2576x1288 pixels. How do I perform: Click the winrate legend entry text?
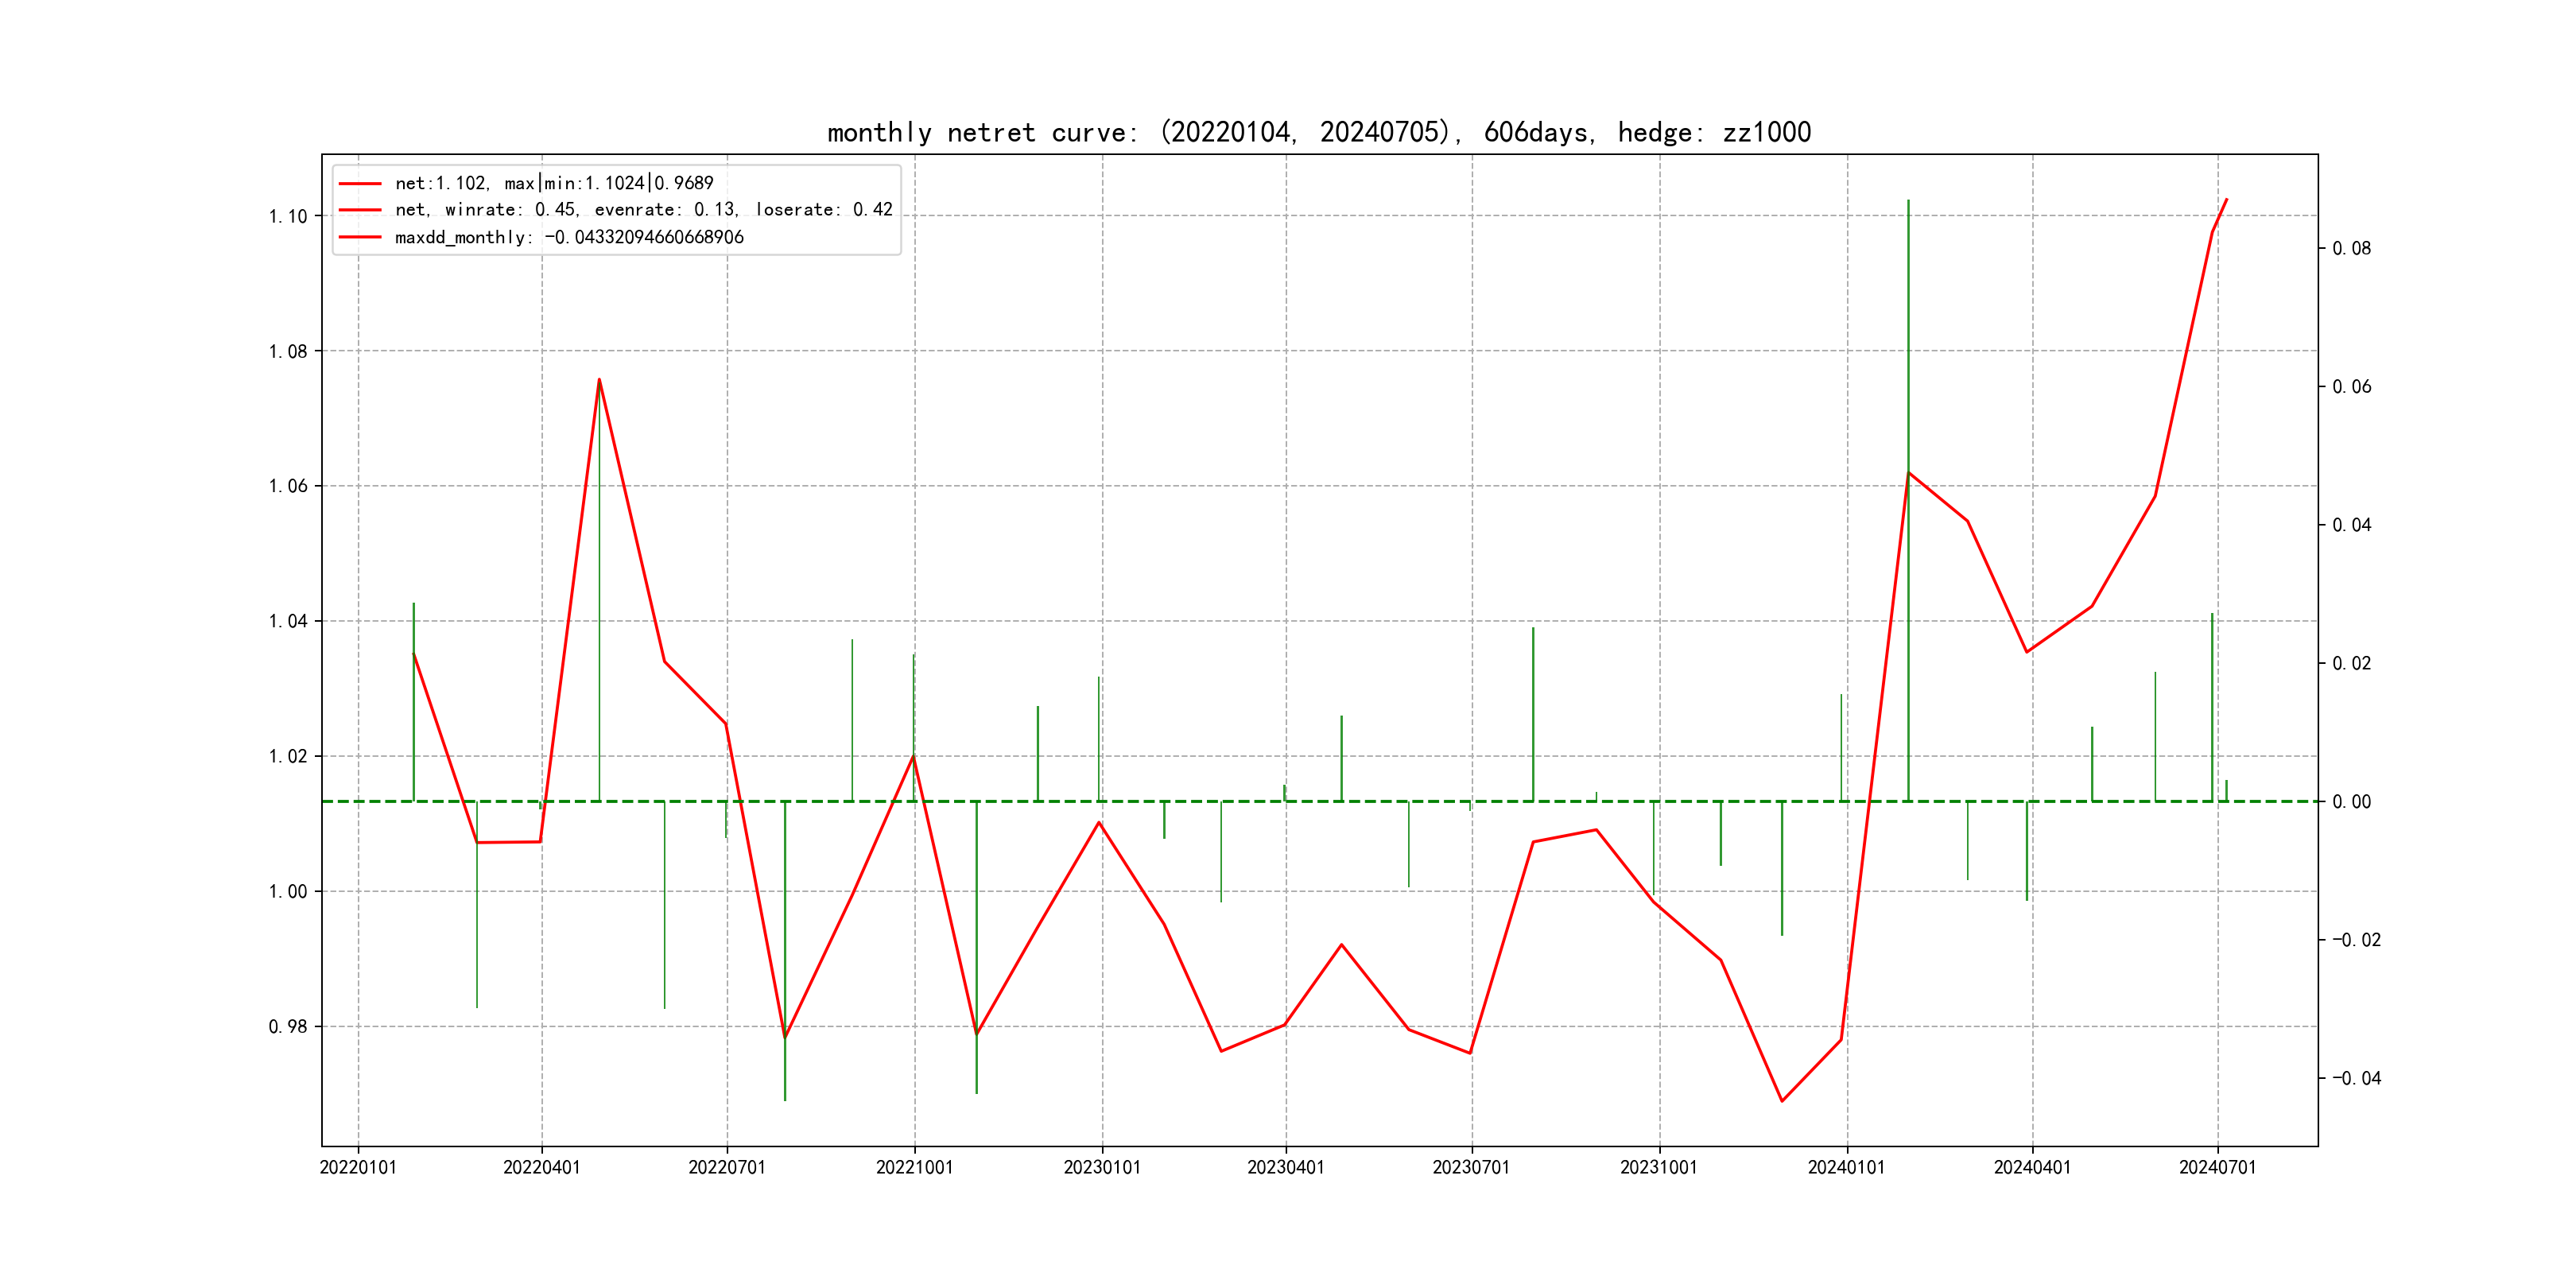[643, 210]
